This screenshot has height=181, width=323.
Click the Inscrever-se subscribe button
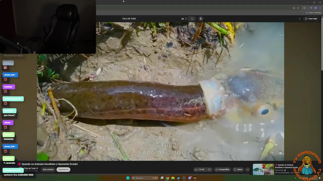pyautogui.click(x=63, y=169)
